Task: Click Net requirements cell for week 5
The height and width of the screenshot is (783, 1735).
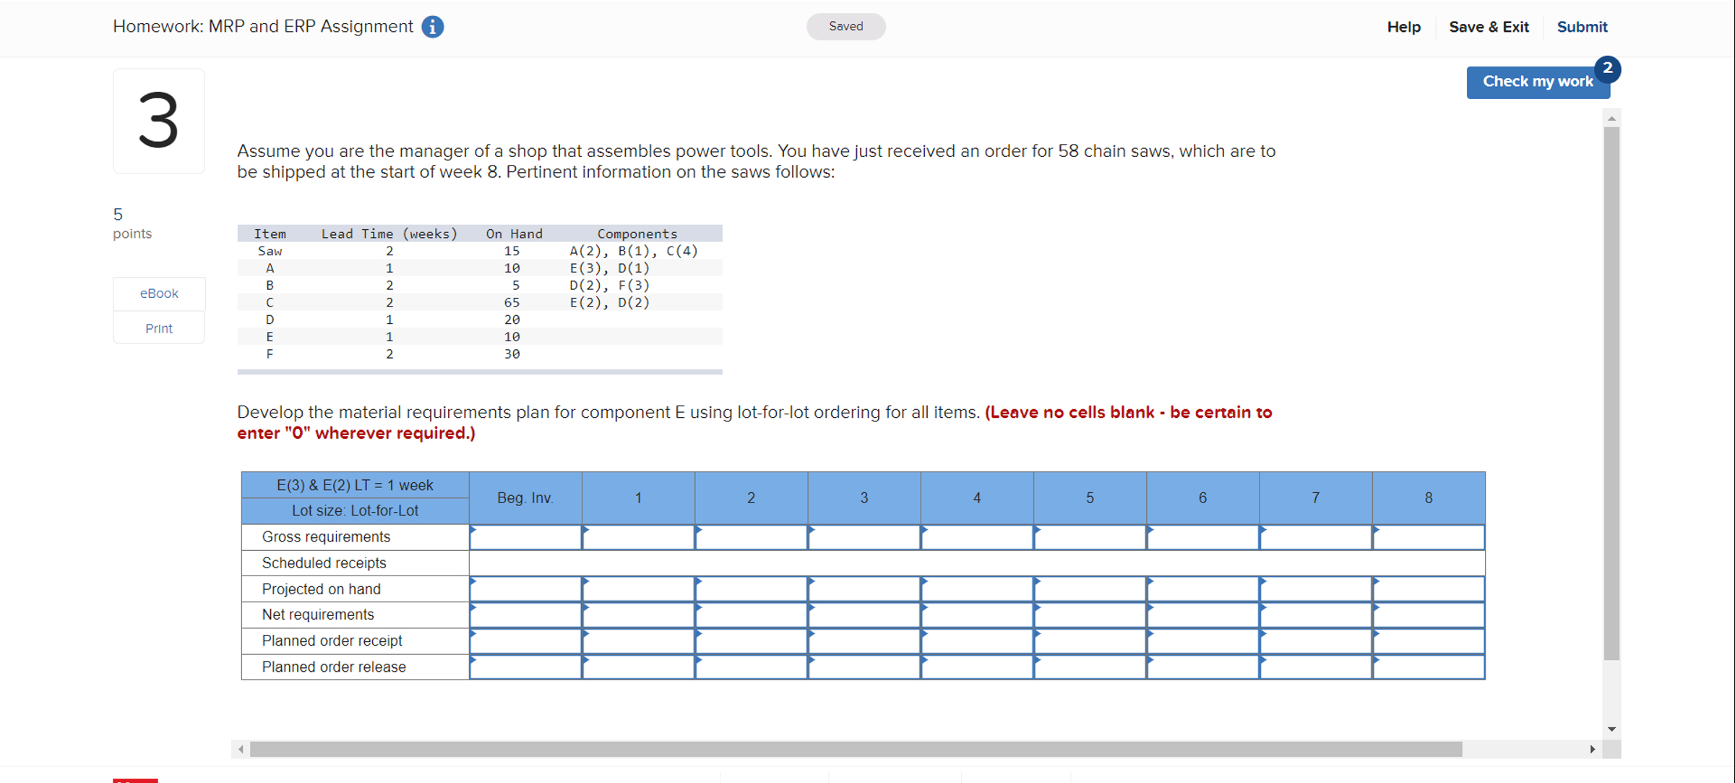Action: point(1090,615)
